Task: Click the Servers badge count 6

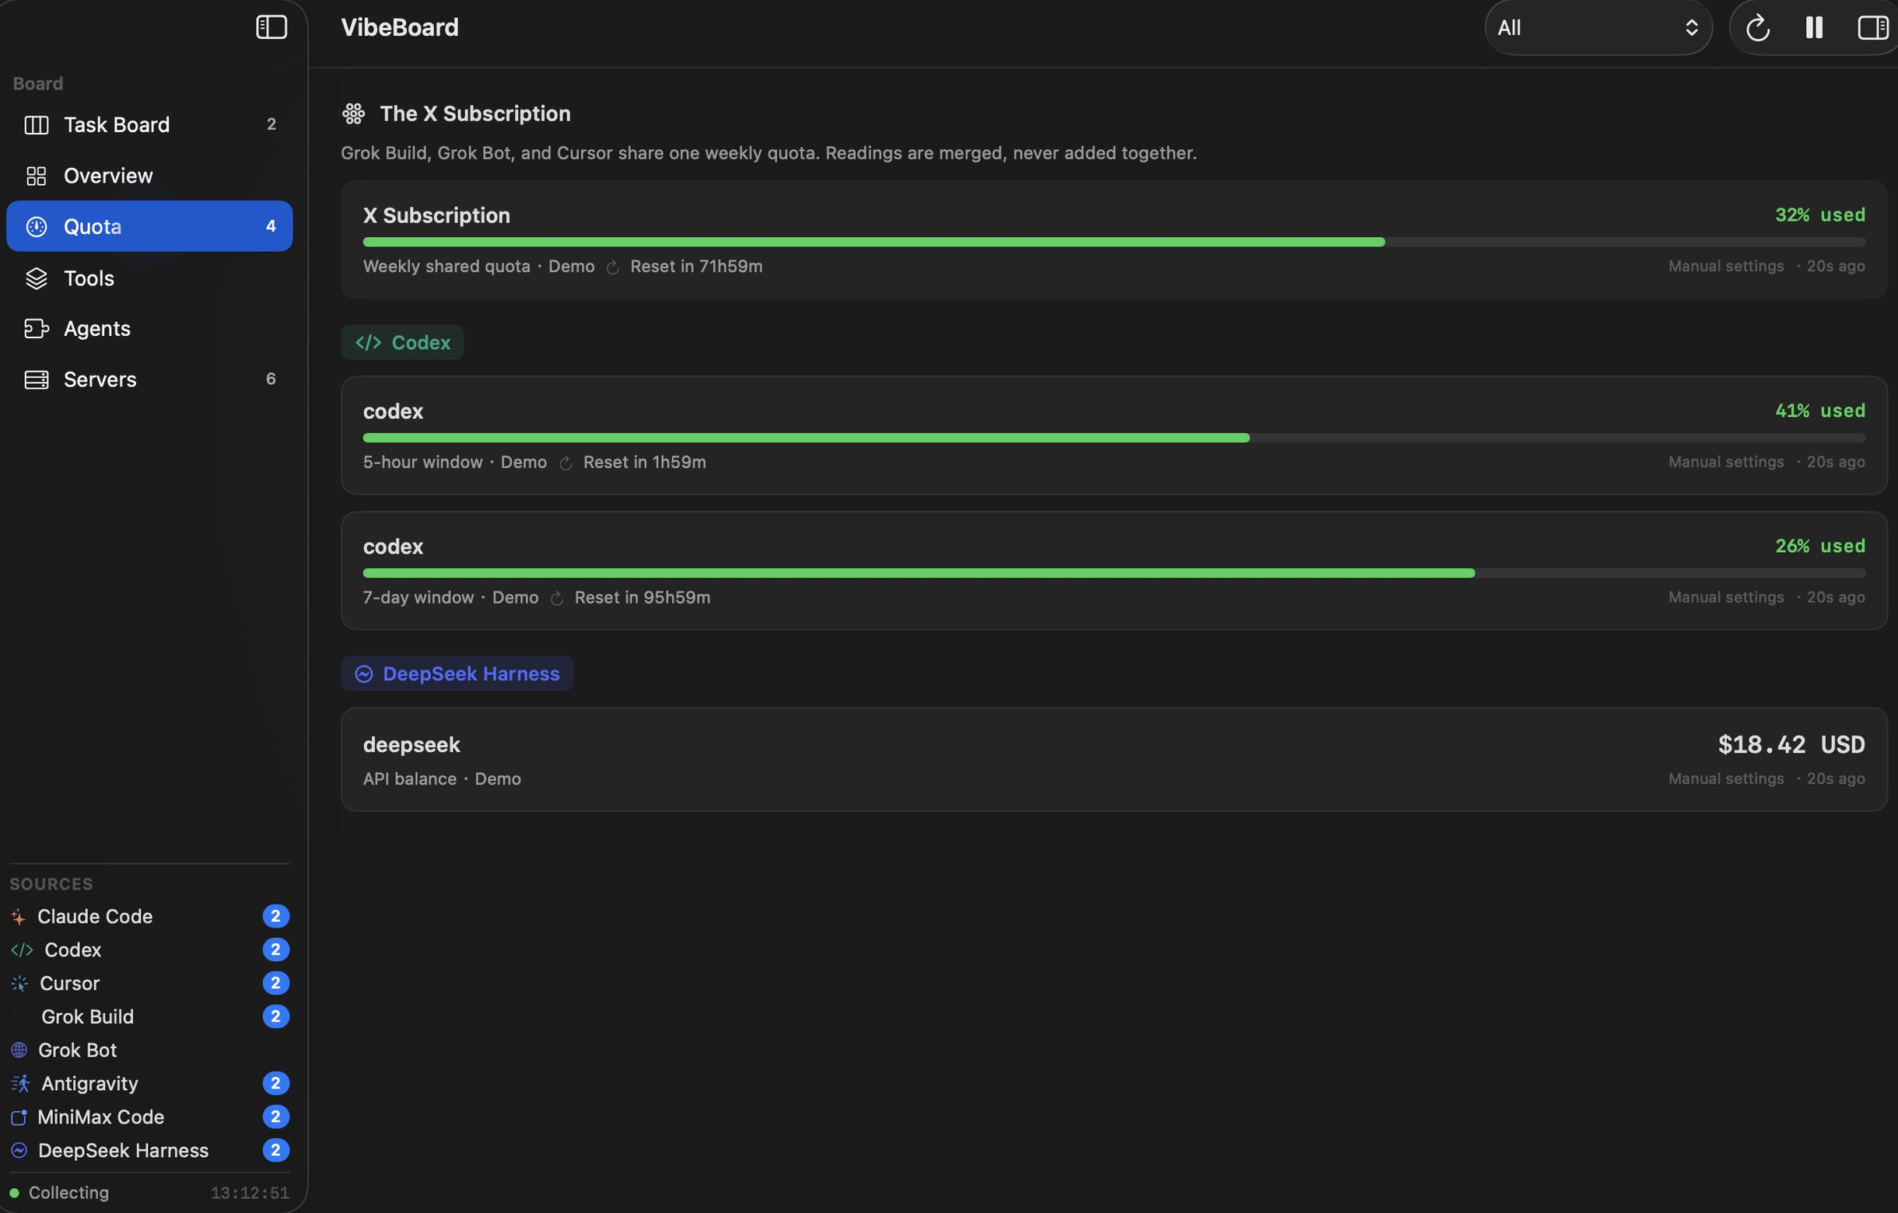Action: (x=271, y=379)
